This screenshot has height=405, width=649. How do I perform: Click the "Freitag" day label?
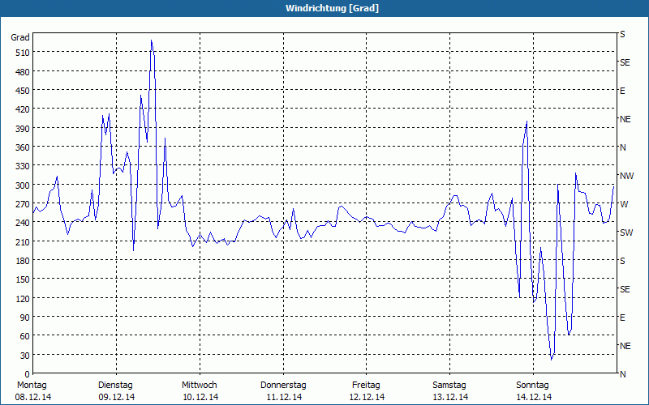tap(366, 386)
